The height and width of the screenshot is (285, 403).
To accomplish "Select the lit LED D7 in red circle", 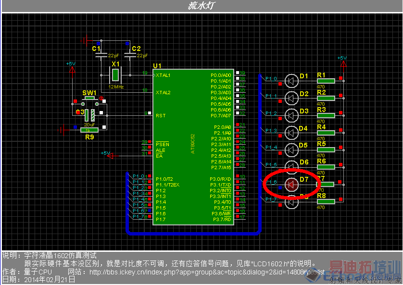I will coord(291,185).
